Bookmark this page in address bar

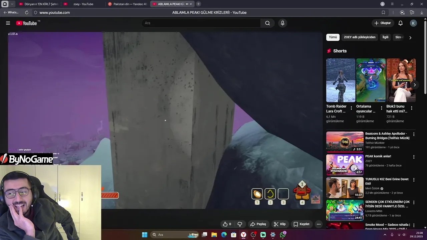coord(383,12)
